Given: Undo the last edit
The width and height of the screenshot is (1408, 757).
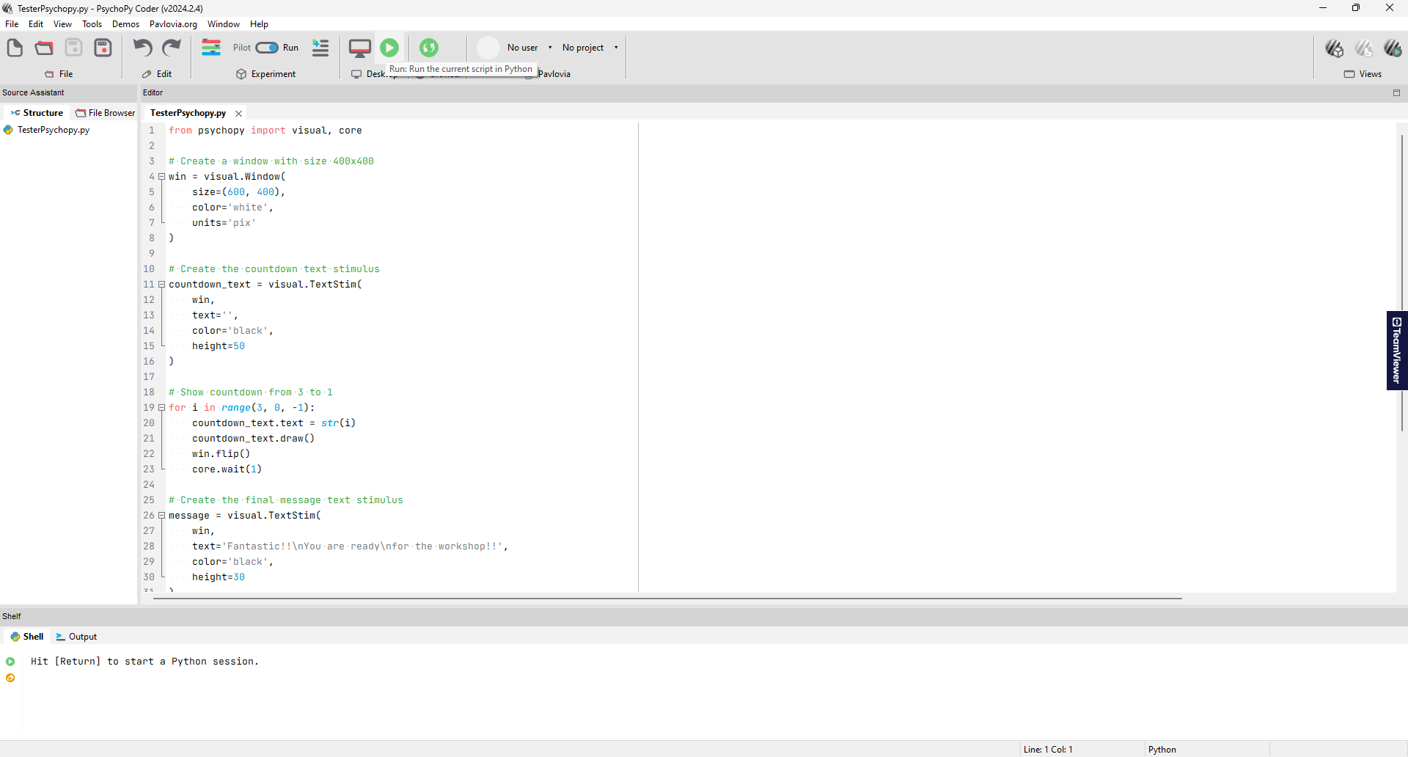Looking at the screenshot, I should [142, 48].
